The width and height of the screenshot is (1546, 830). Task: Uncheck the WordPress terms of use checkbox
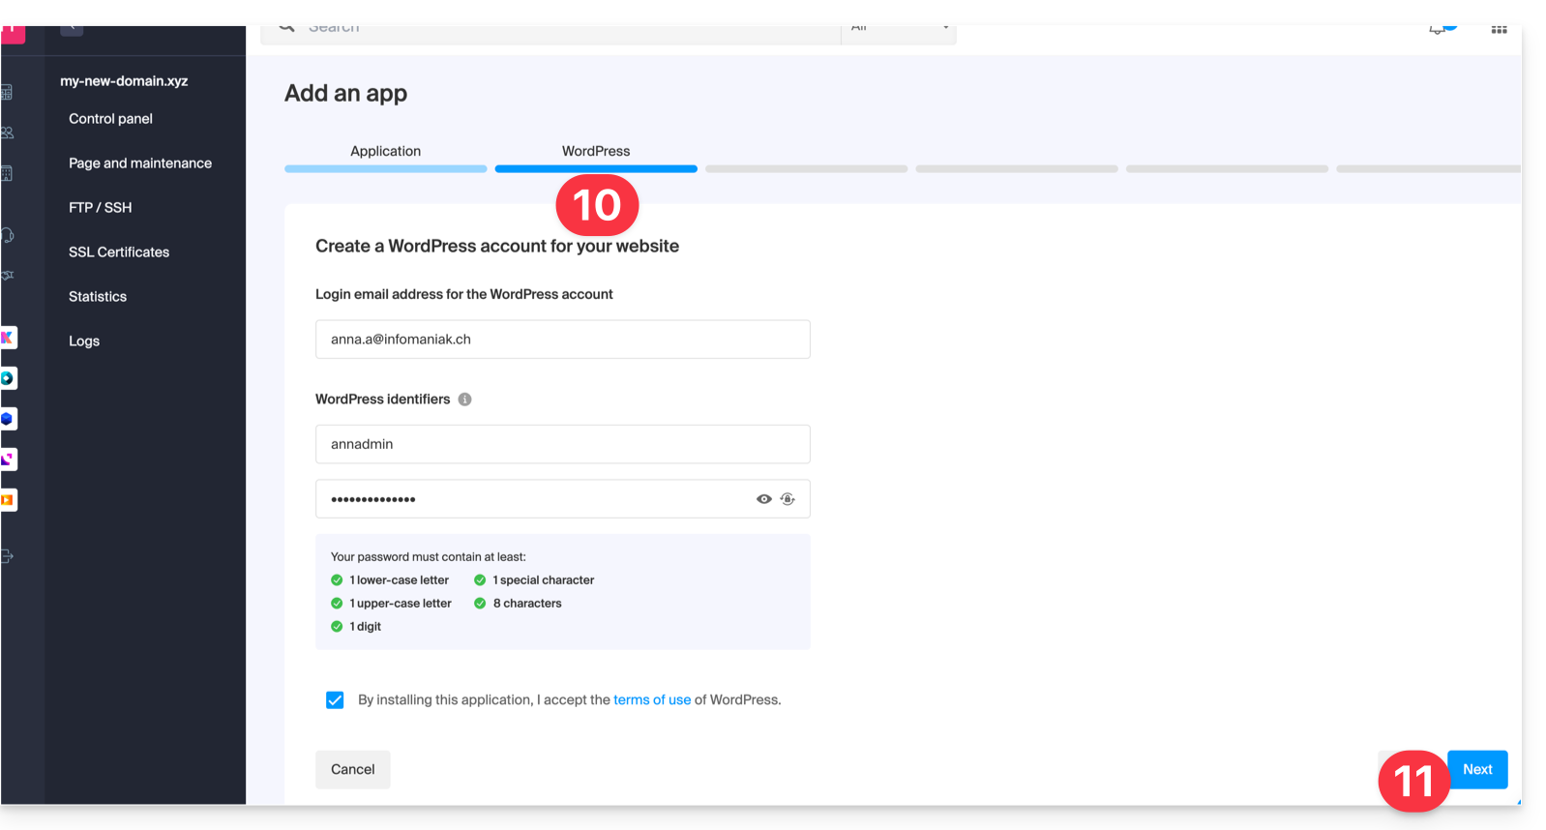tap(335, 700)
